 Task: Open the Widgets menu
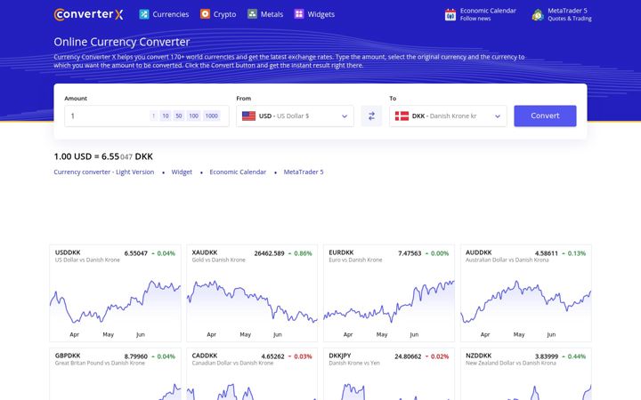pos(314,14)
